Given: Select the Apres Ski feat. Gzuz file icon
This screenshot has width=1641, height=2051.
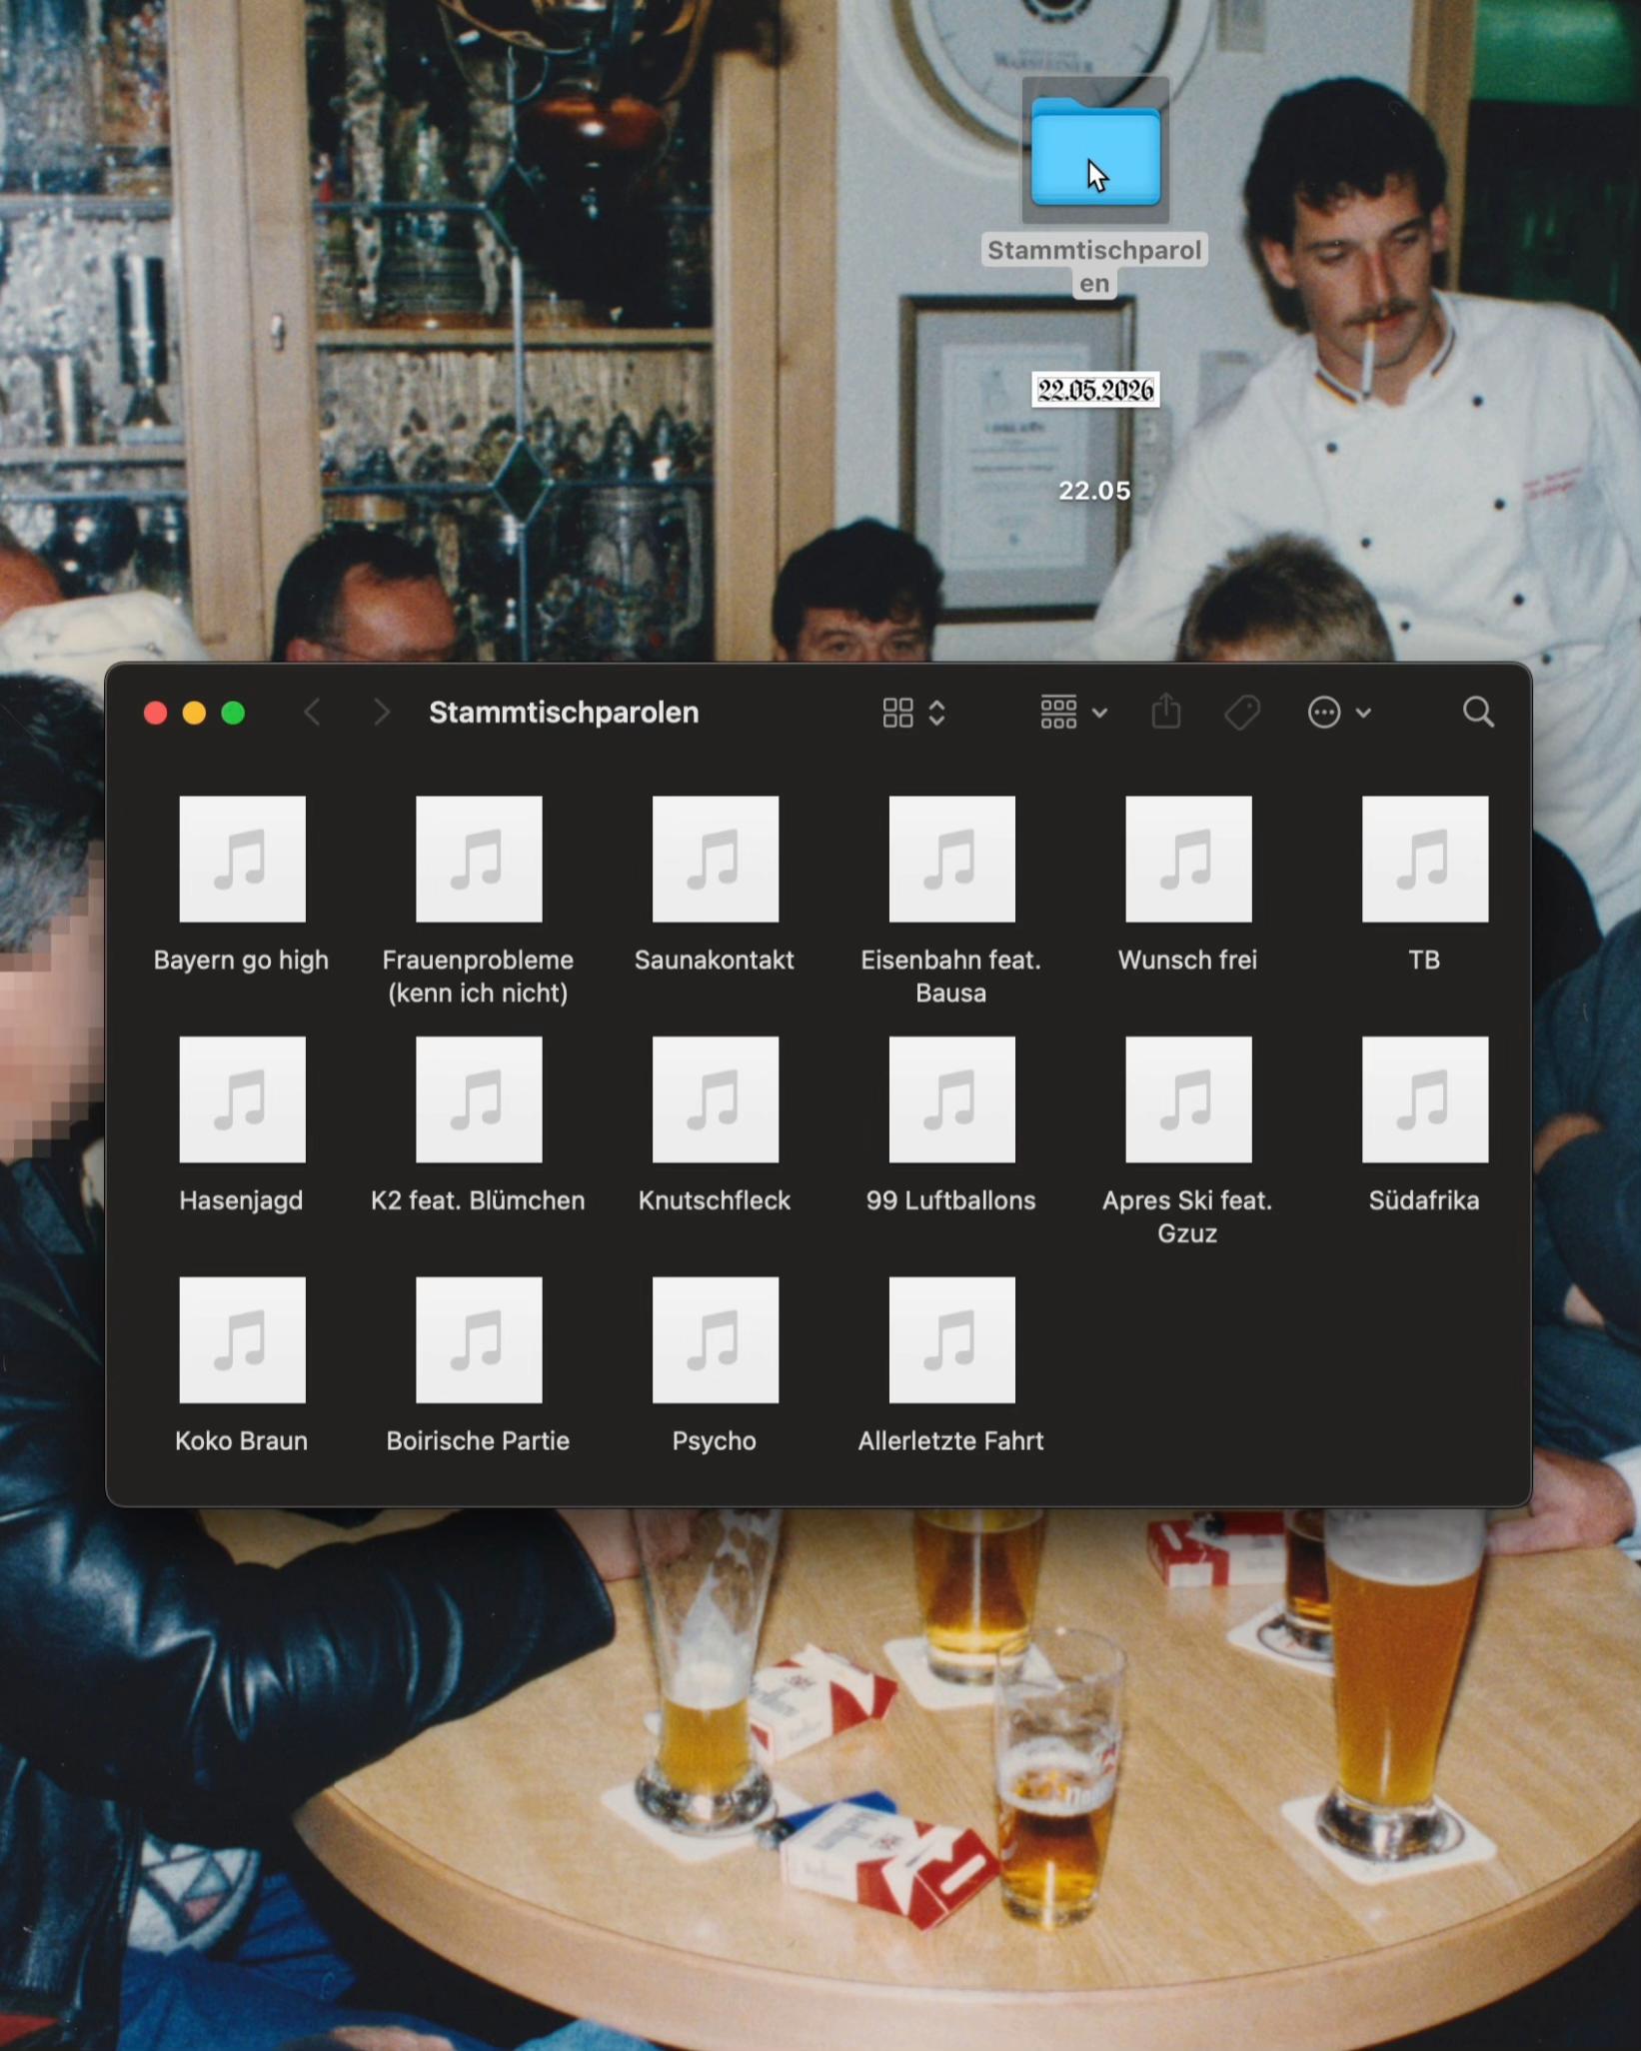Looking at the screenshot, I should coord(1188,1099).
